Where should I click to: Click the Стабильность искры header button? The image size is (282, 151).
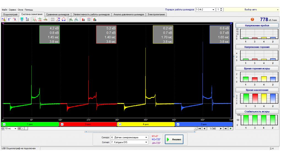pyautogui.click(x=257, y=112)
